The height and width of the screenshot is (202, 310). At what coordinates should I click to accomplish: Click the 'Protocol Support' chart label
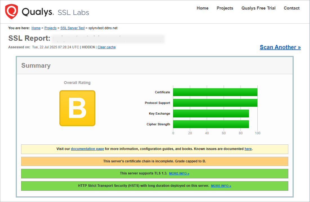point(157,103)
